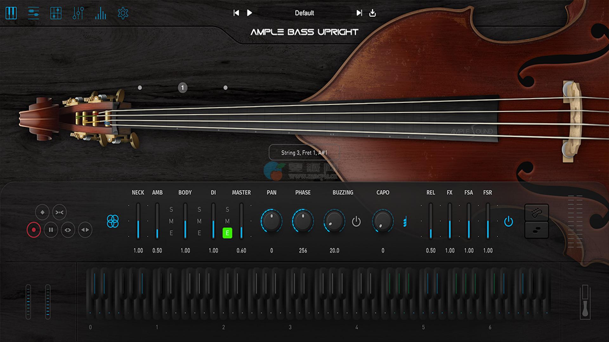609x342 pixels.
Task: Click the BUZZING label
Action: click(x=343, y=193)
